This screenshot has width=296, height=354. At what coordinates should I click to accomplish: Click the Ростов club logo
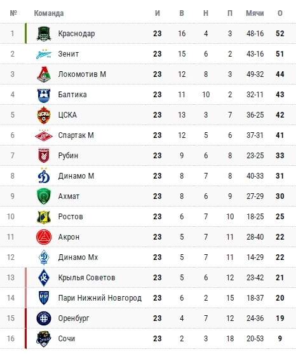click(x=44, y=217)
